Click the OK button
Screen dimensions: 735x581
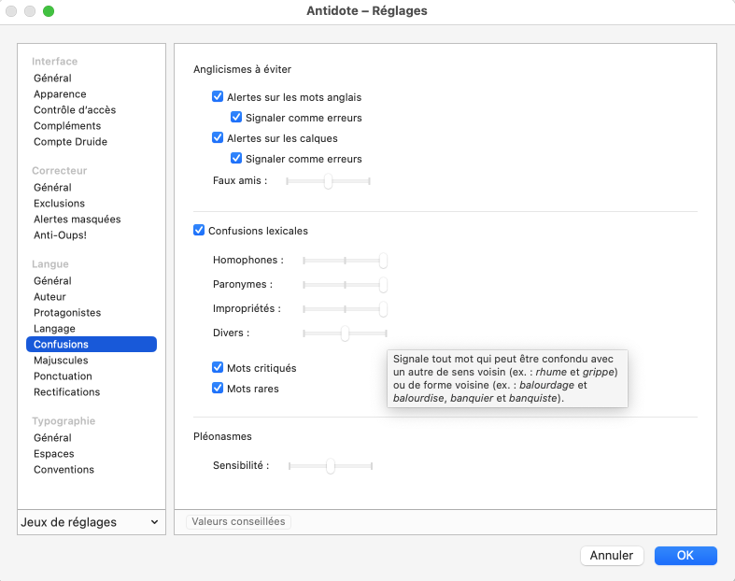(685, 556)
